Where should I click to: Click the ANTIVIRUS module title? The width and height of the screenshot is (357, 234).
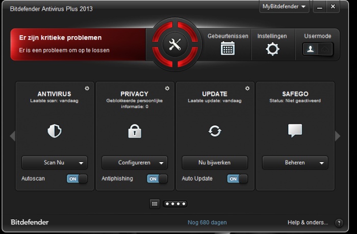54,94
